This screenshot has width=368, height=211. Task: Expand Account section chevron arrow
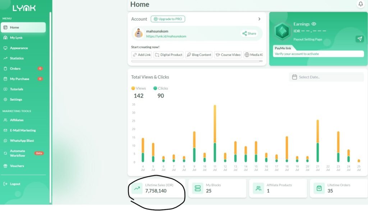click(259, 19)
